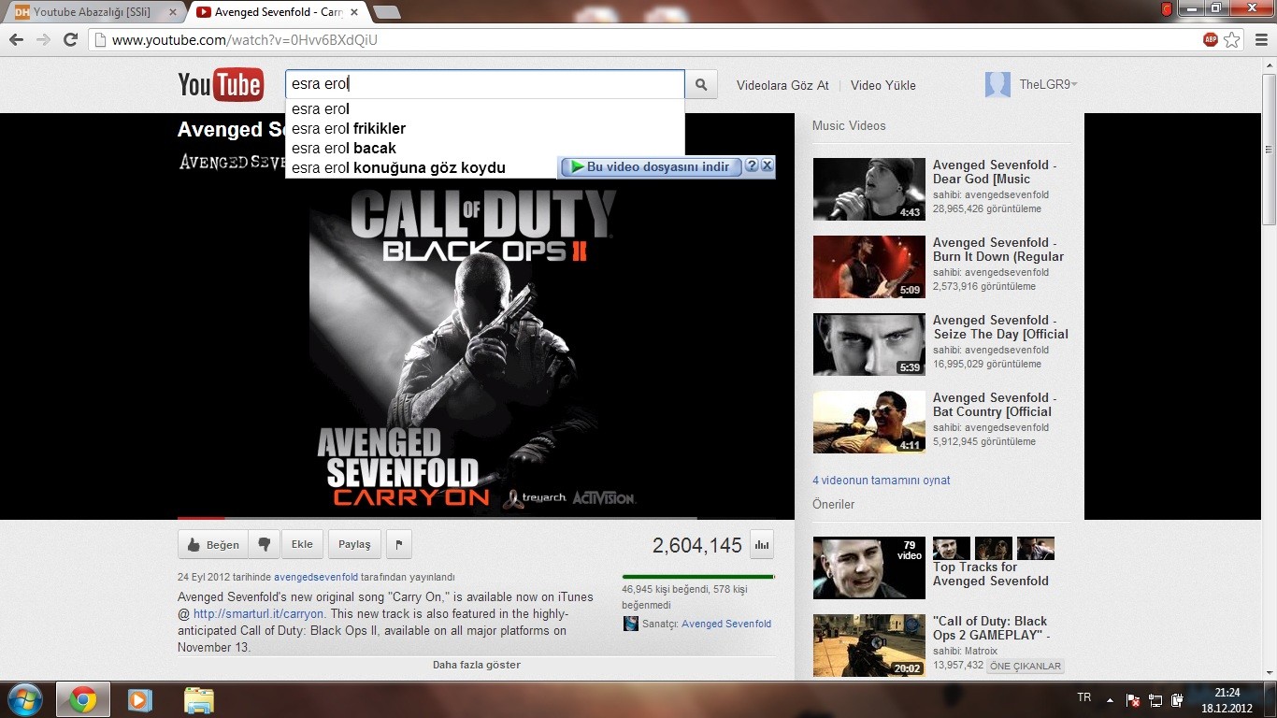The width and height of the screenshot is (1277, 718).
Task: Open the AdBlock Plus extension icon
Action: tap(1211, 40)
